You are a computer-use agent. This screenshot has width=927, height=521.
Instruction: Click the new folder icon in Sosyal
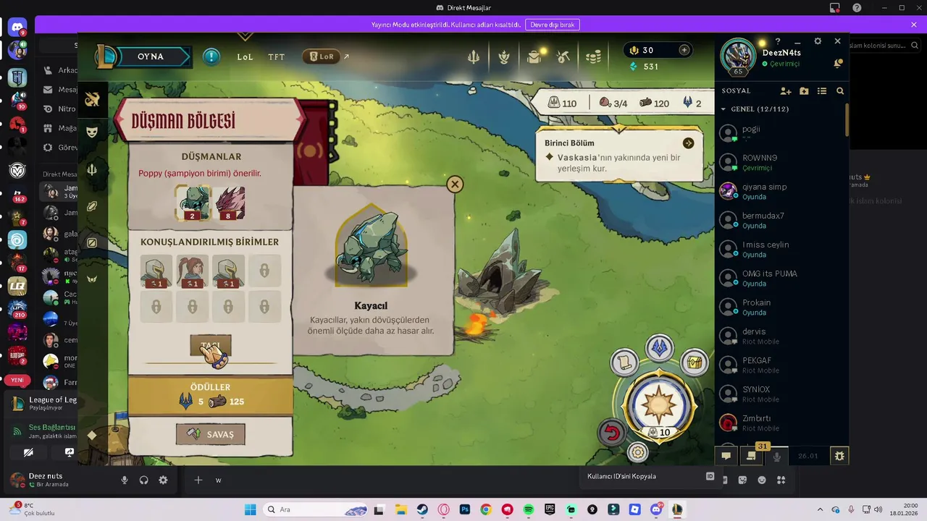[804, 91]
